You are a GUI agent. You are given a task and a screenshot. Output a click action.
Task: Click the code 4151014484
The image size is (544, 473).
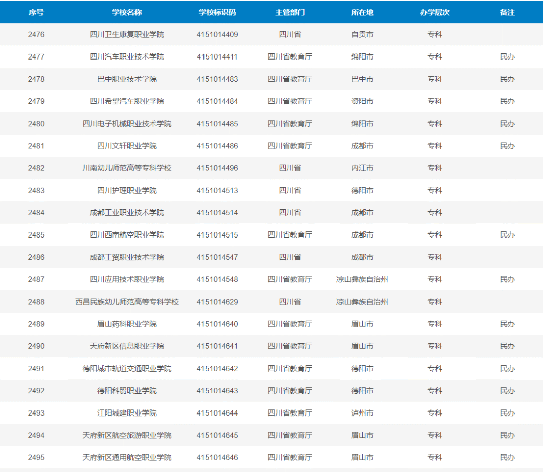pos(217,101)
